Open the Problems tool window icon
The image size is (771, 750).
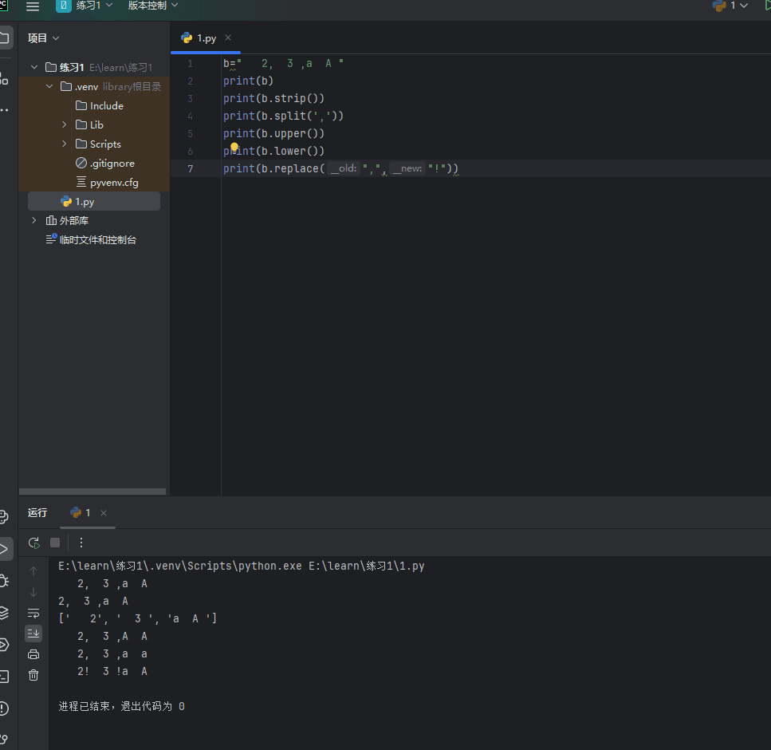[4, 708]
